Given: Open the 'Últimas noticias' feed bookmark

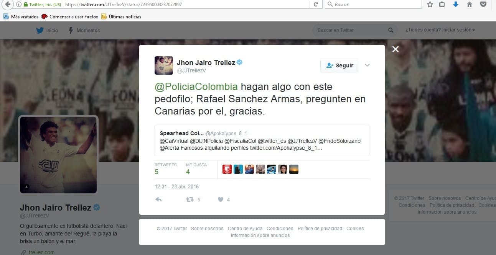Looking at the screenshot, I should tap(121, 17).
